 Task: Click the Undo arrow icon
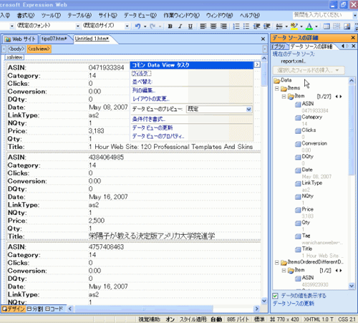point(138,26)
